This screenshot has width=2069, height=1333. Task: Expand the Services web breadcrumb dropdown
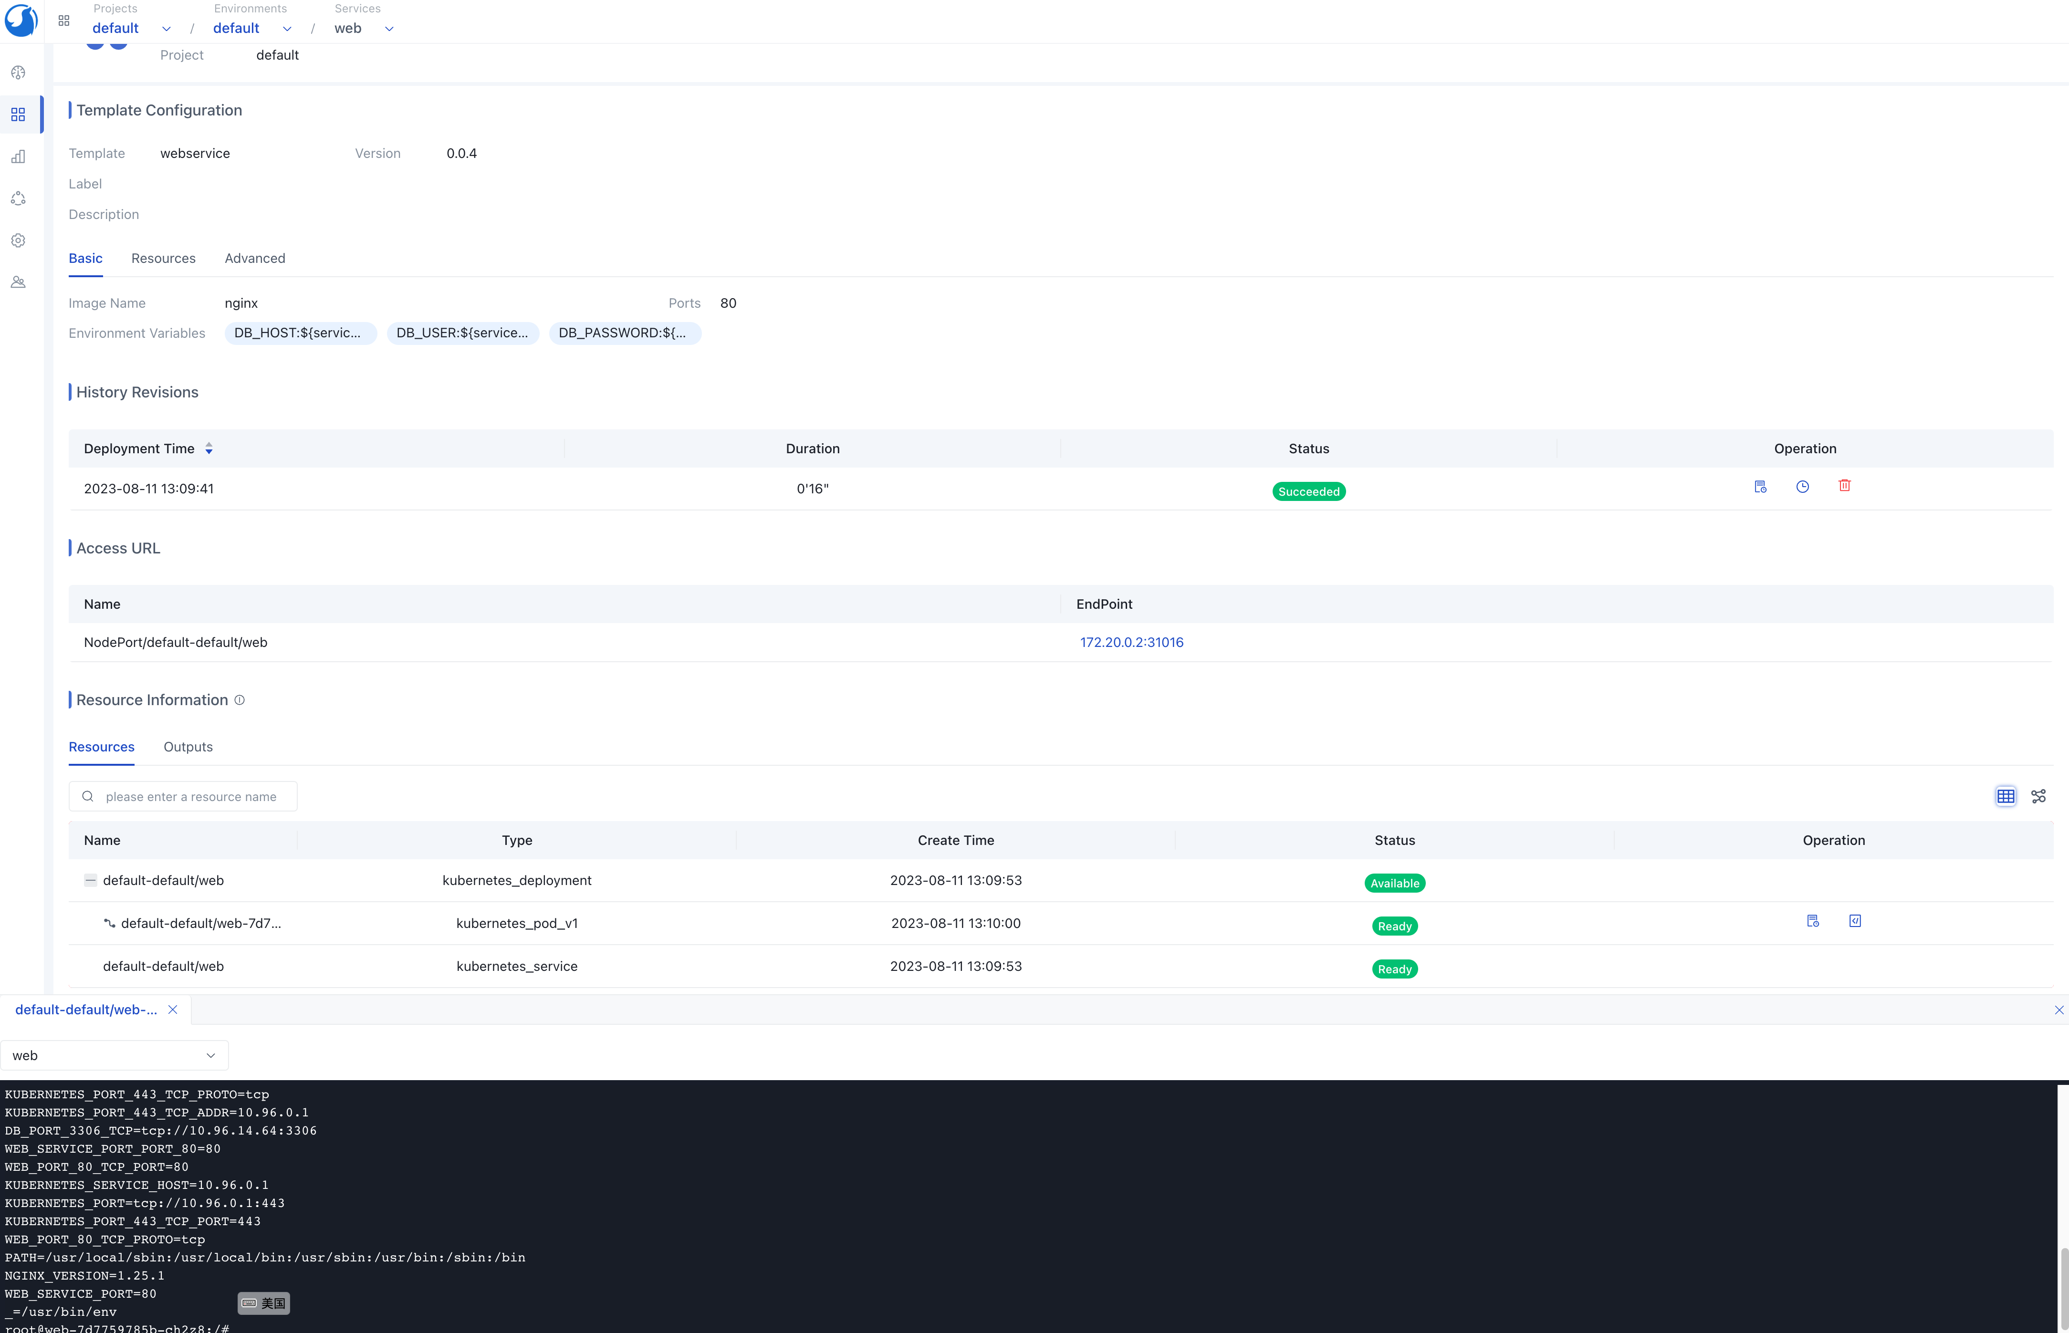click(389, 29)
